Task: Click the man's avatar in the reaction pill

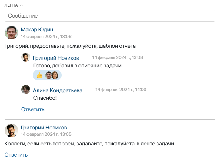Action: (x=49, y=75)
